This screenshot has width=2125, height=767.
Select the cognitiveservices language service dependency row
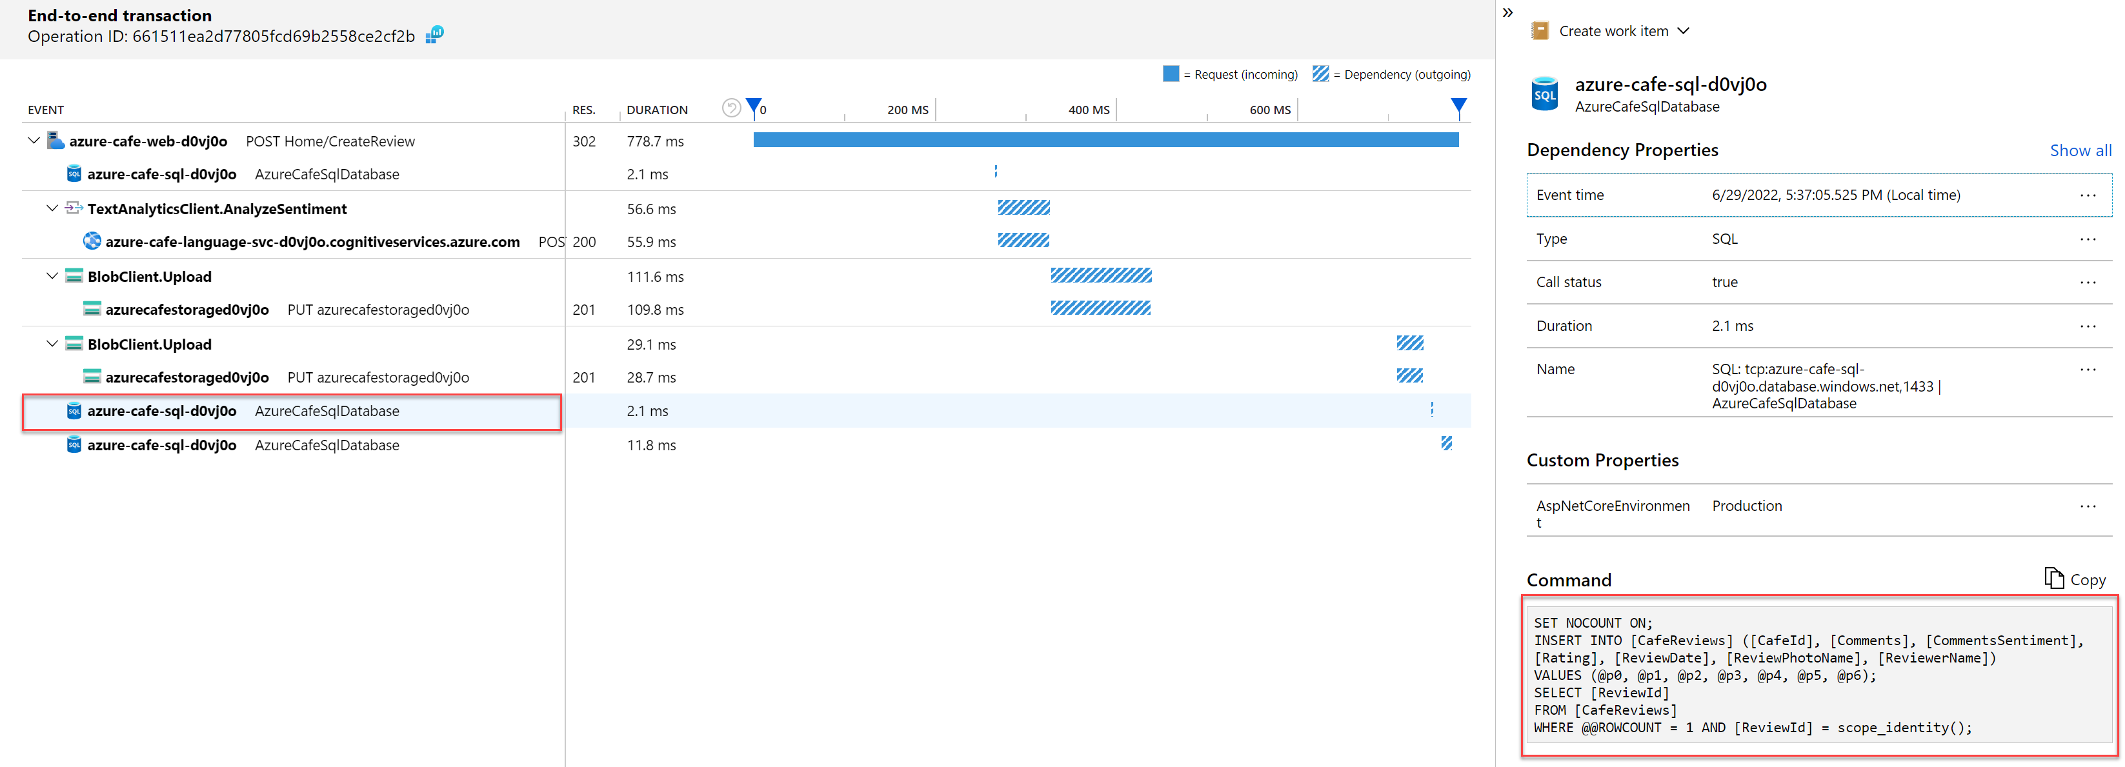pyautogui.click(x=312, y=242)
